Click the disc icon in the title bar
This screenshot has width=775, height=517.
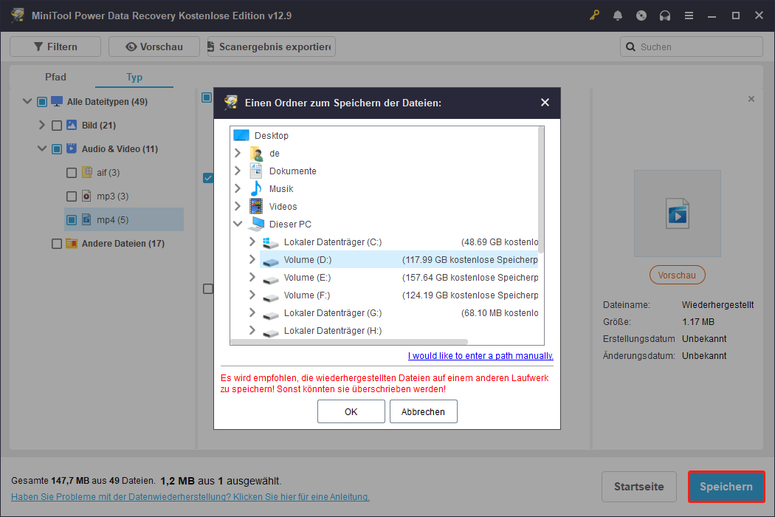click(x=641, y=16)
